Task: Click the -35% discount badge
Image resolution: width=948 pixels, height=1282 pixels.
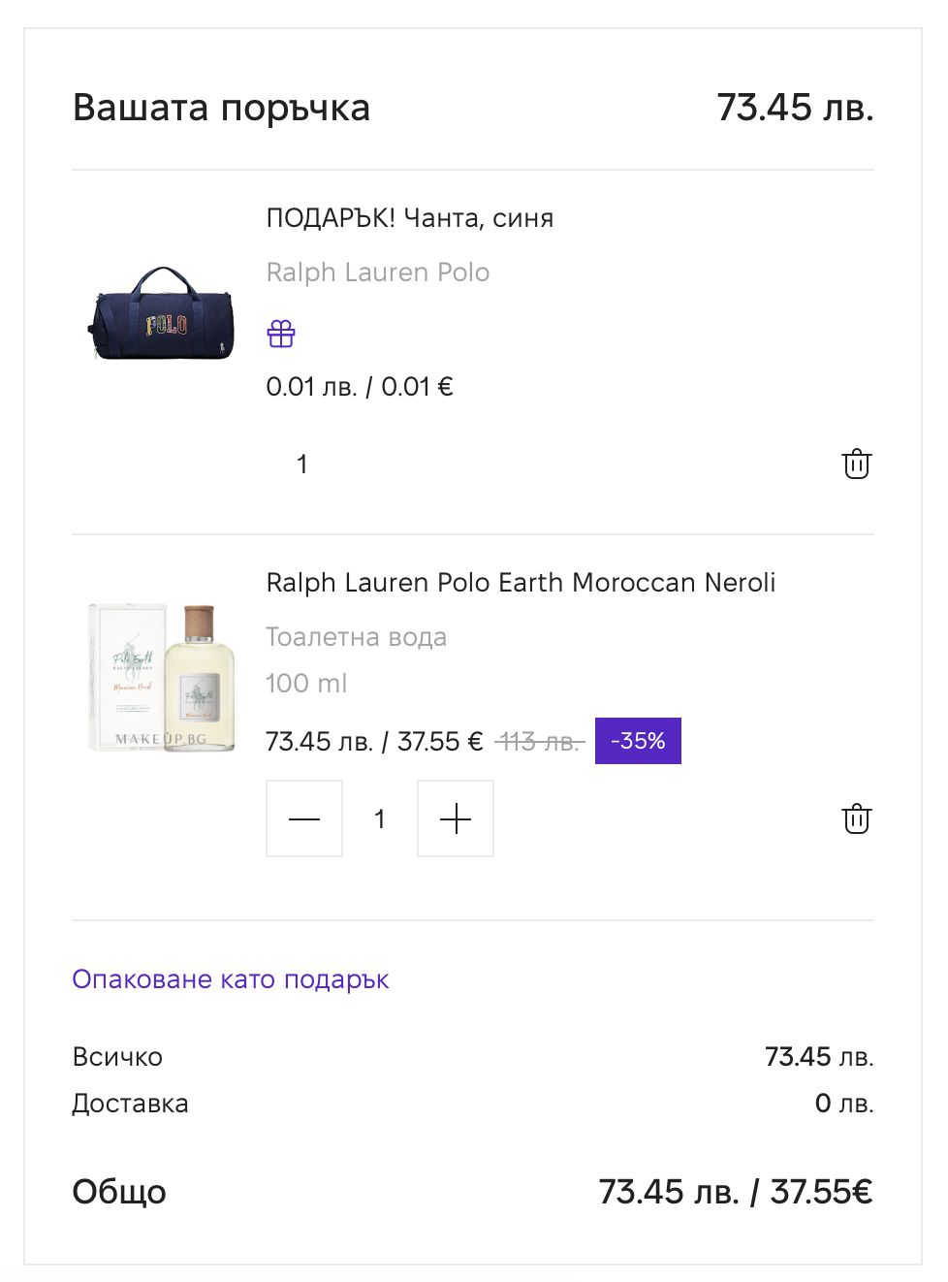Action: 638,741
